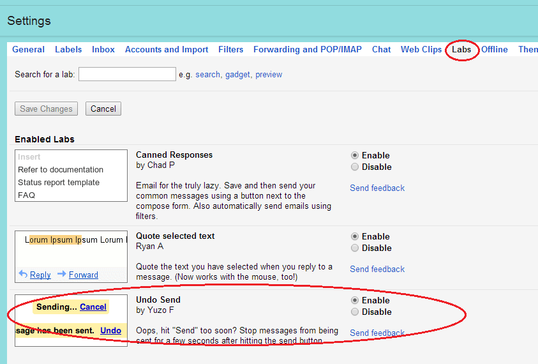Switch to the Web Clips tab
Image resolution: width=538 pixels, height=364 pixels.
click(x=421, y=49)
